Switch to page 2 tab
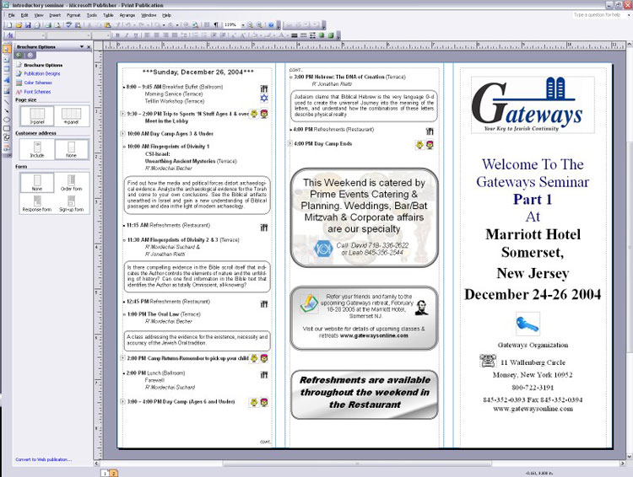The image size is (633, 477). pyautogui.click(x=113, y=474)
